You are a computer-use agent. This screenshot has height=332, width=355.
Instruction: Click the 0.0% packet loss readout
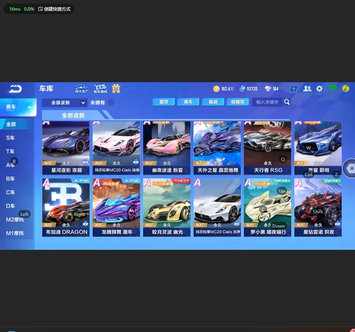pos(29,9)
